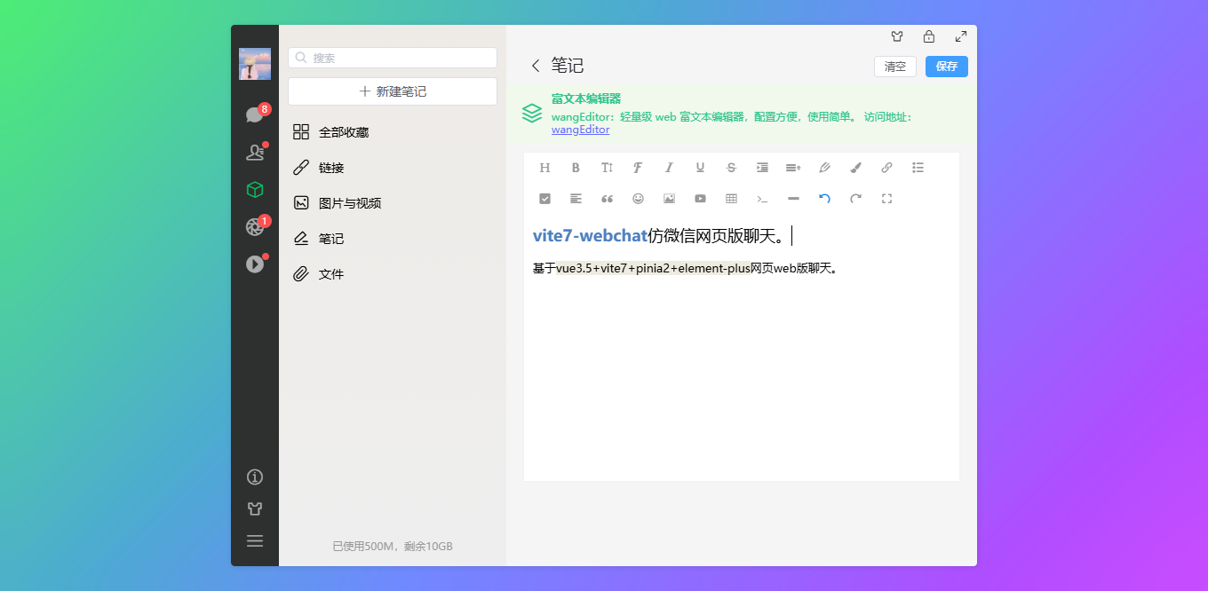1208x591 pixels.
Task: Open the contacts icon in the sidebar
Action: tap(255, 152)
